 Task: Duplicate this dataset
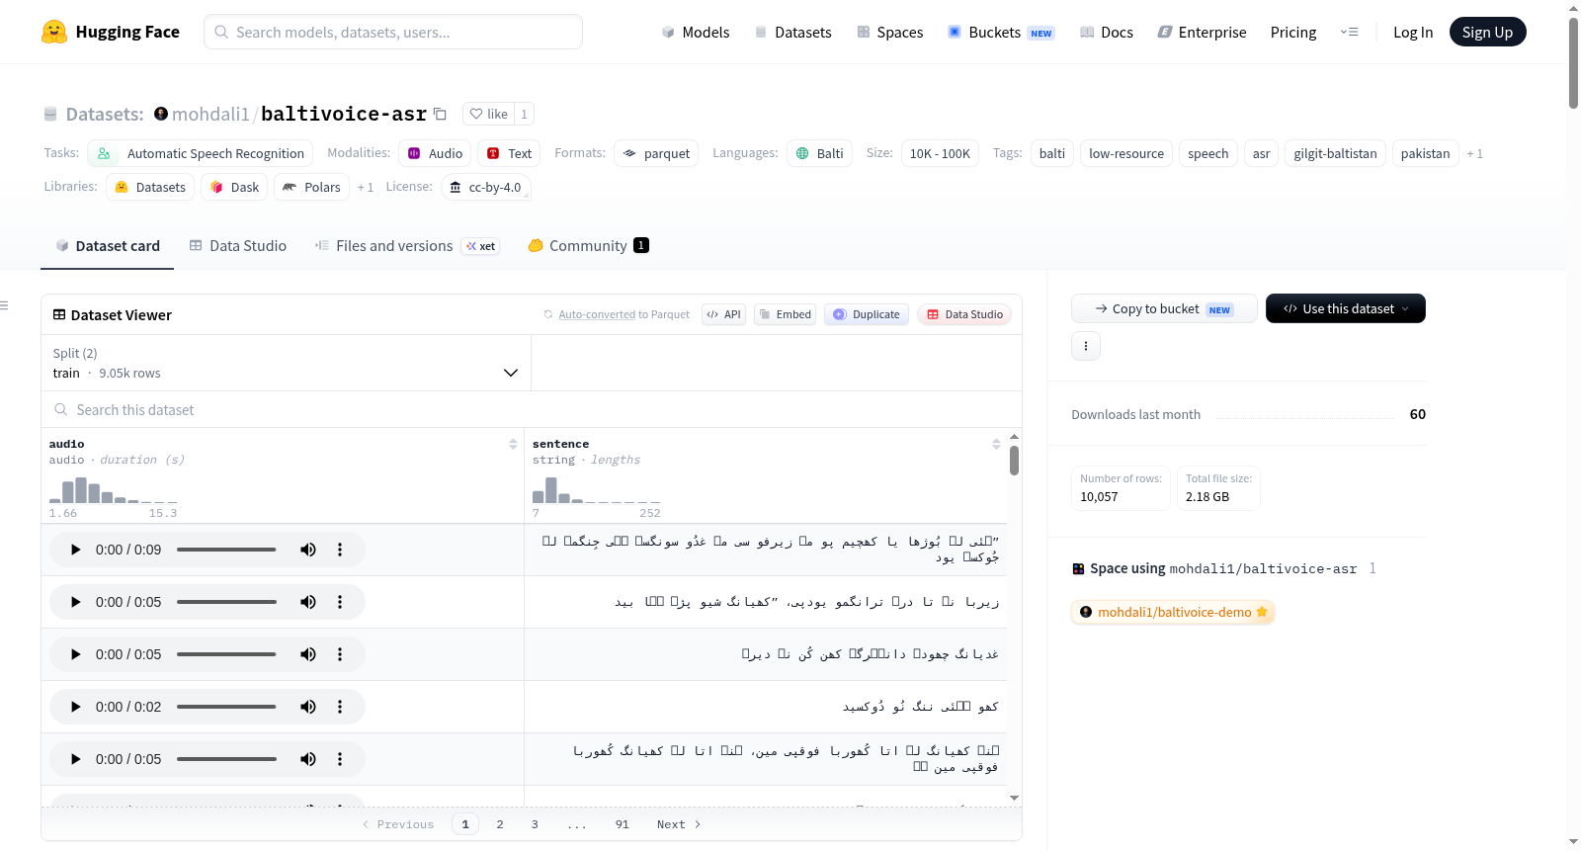[x=867, y=314]
